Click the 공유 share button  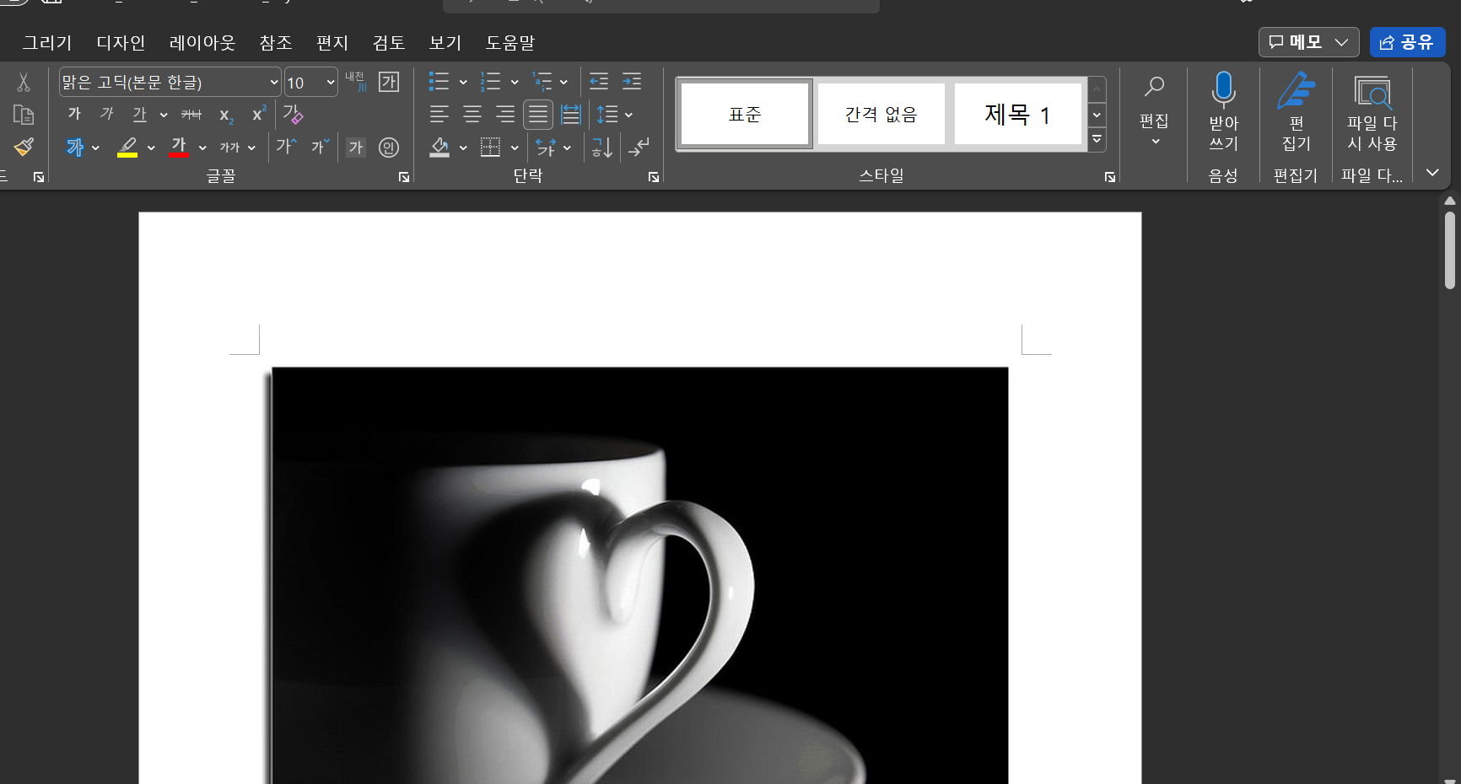(1408, 42)
